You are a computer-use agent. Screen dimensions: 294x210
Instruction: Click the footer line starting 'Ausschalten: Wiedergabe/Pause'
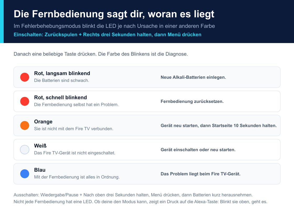click(x=133, y=195)
